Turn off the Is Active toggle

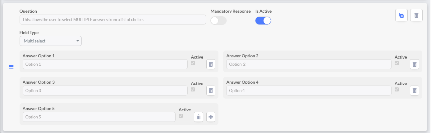click(x=263, y=21)
